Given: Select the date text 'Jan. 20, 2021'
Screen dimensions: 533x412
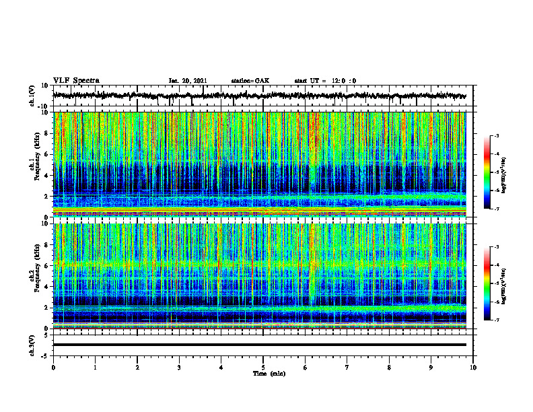Looking at the screenshot, I should pyautogui.click(x=188, y=81).
